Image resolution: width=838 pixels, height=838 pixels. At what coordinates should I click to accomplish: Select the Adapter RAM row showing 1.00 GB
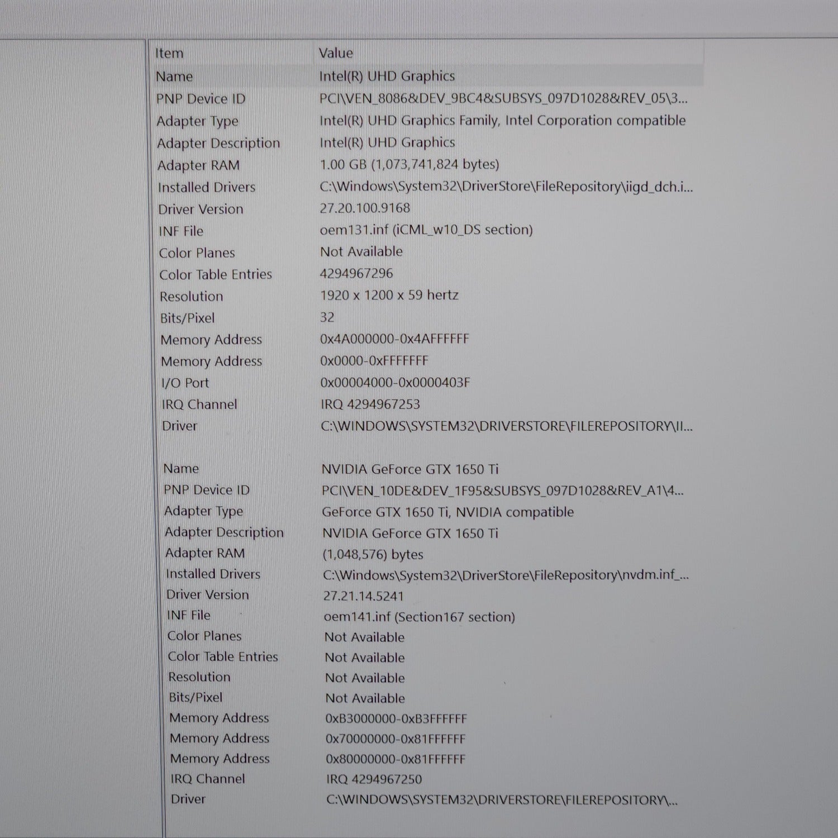pyautogui.click(x=409, y=165)
